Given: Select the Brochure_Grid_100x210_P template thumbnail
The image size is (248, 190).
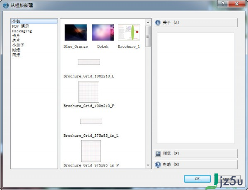Looking at the screenshot, I should click(x=89, y=92).
